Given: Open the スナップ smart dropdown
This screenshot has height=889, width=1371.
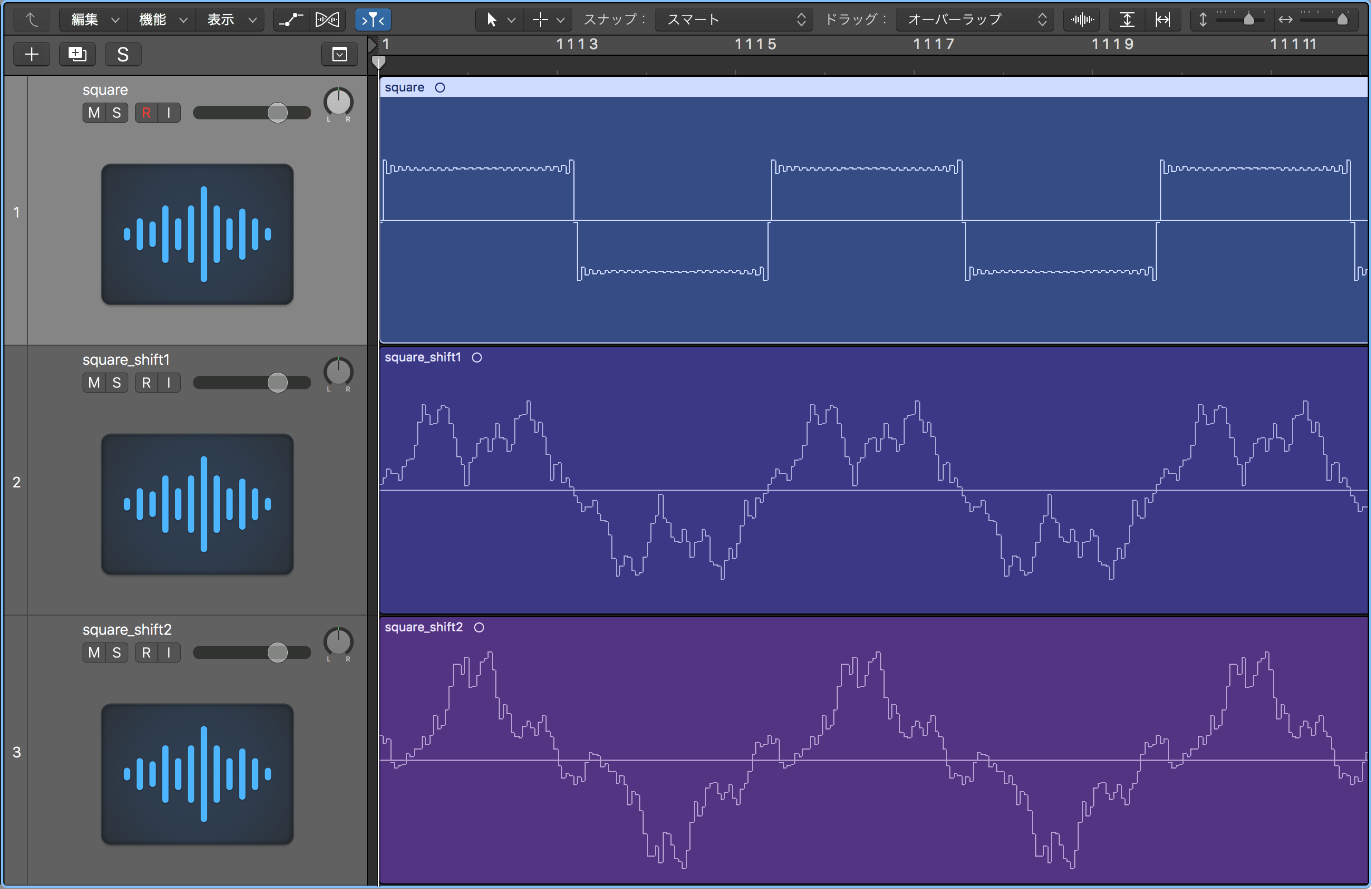Looking at the screenshot, I should click(x=734, y=20).
